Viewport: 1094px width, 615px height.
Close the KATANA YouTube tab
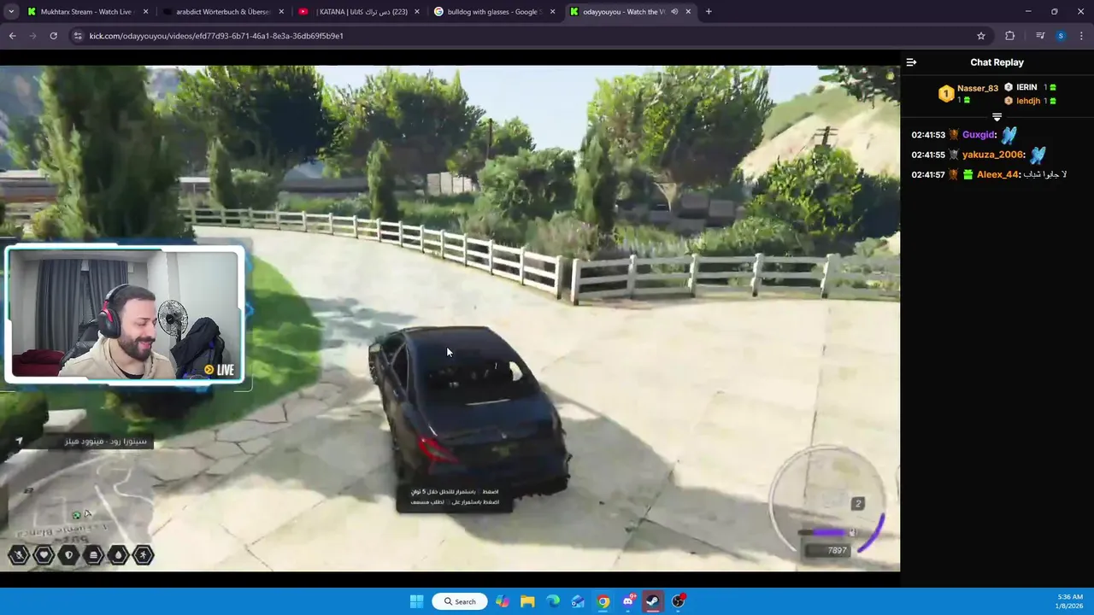(417, 12)
